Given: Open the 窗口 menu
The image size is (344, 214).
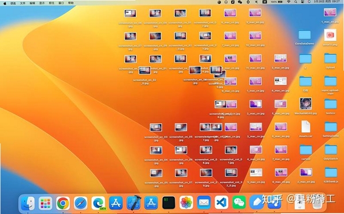Looking at the screenshot, I should (61, 3).
